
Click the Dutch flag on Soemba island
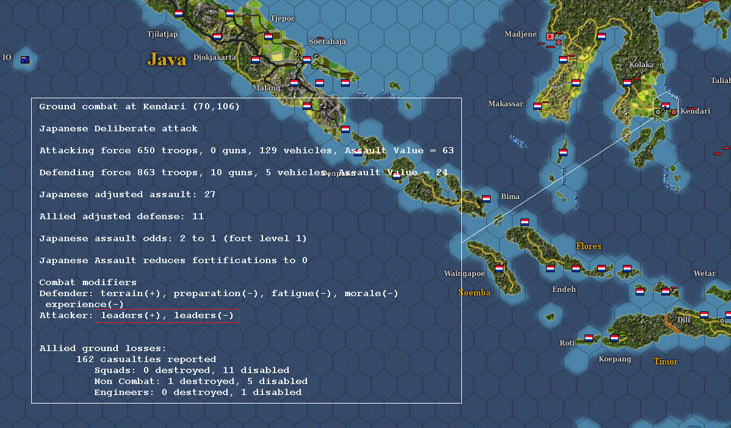(x=499, y=269)
